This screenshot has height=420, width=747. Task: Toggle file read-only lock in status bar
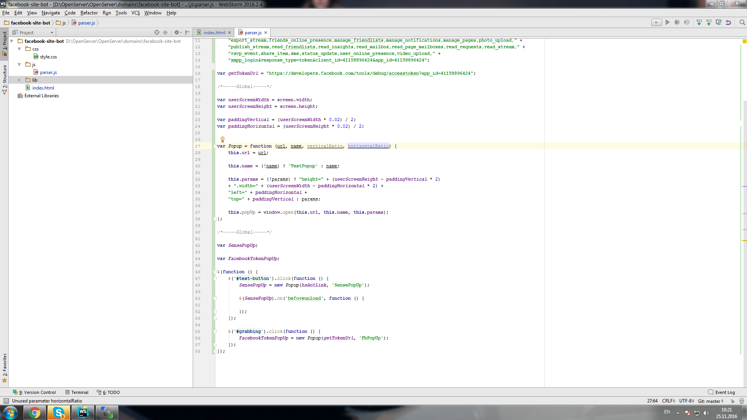(732, 401)
